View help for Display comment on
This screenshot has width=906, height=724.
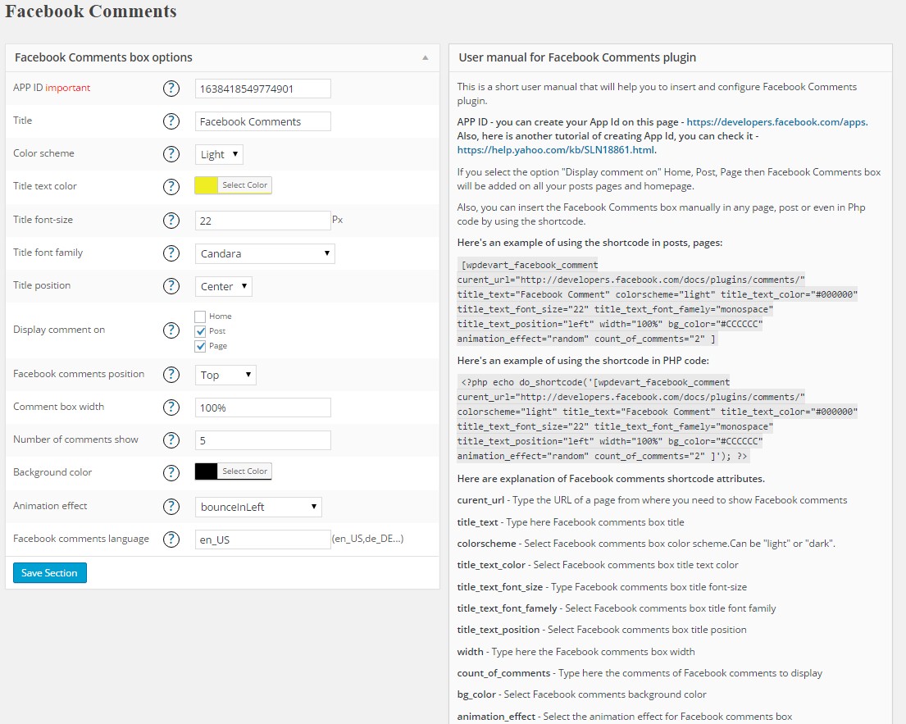pos(171,330)
